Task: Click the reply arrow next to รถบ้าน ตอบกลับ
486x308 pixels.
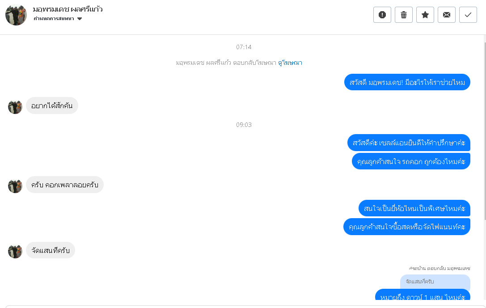Action: [411, 268]
